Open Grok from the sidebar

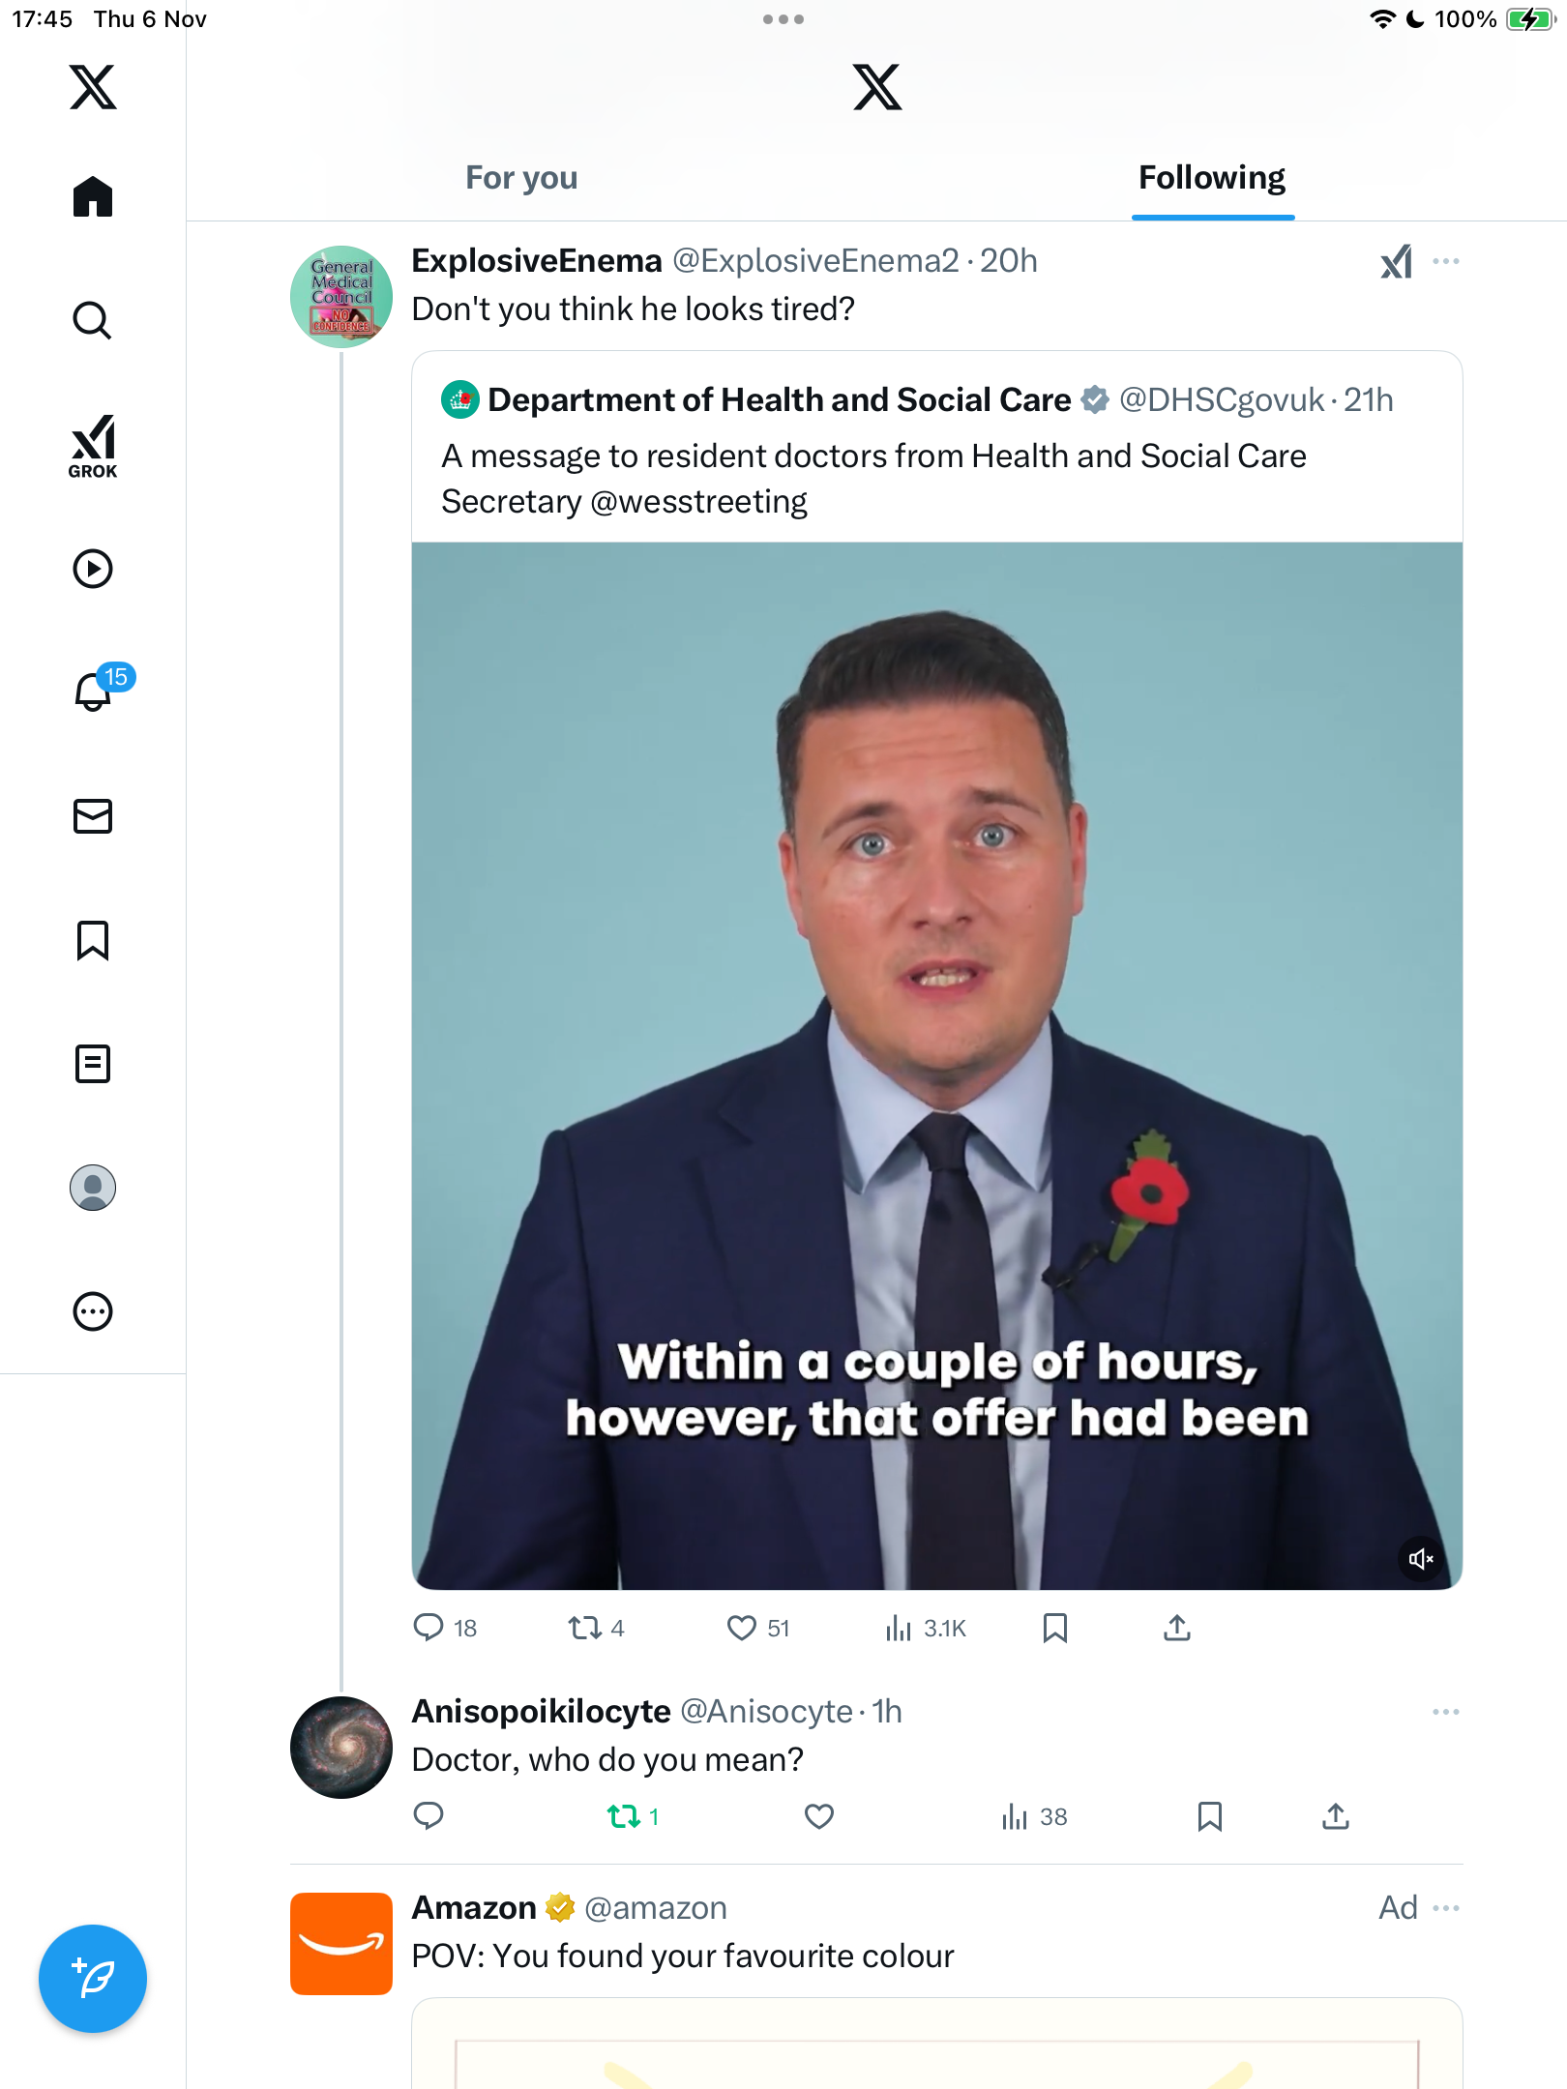pyautogui.click(x=93, y=446)
